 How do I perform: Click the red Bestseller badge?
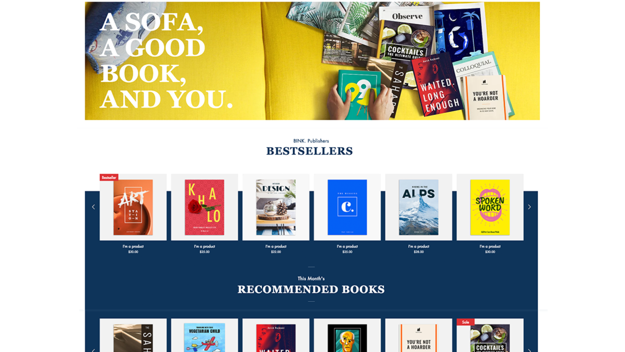(x=109, y=177)
